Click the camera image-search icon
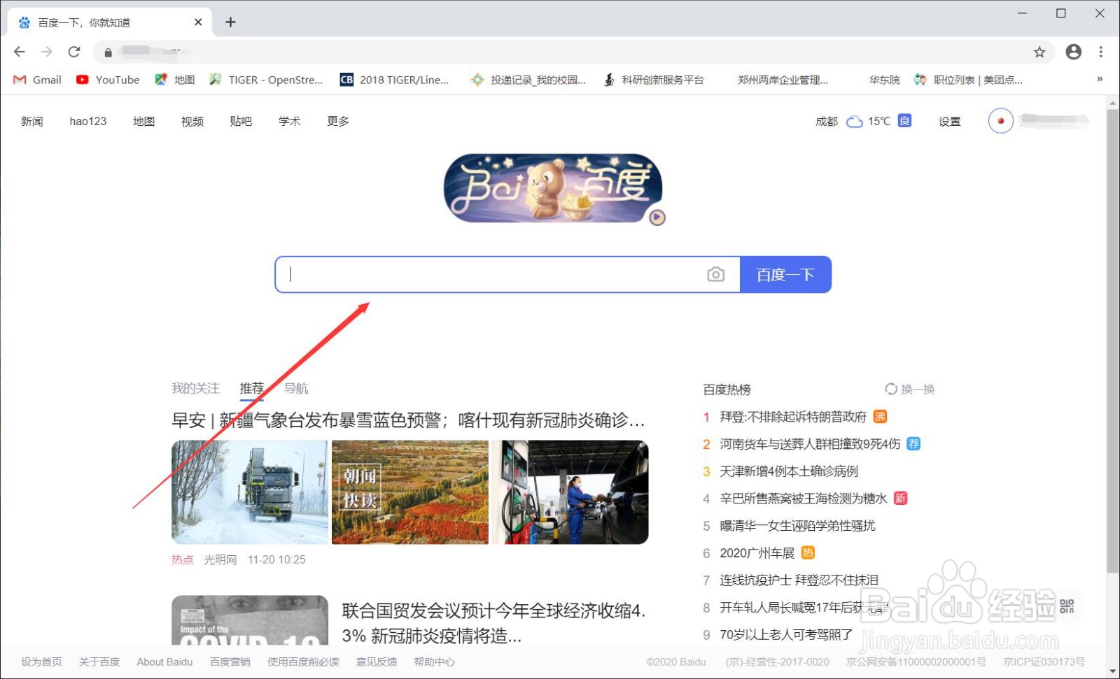Screen dimensions: 1120x679 point(715,274)
